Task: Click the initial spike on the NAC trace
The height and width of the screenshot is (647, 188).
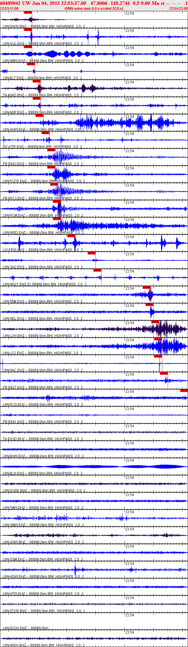Action: click(2, 364)
